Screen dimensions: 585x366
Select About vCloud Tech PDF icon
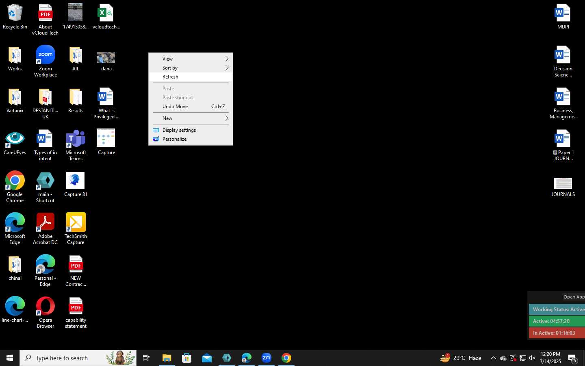tap(45, 20)
